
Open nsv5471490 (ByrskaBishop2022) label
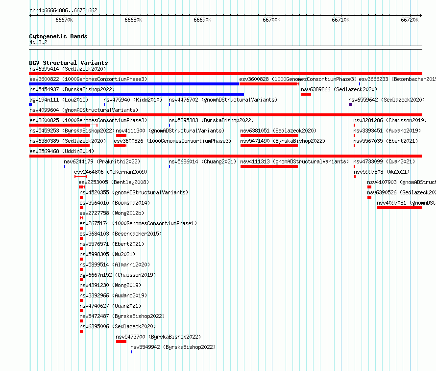[283, 141]
